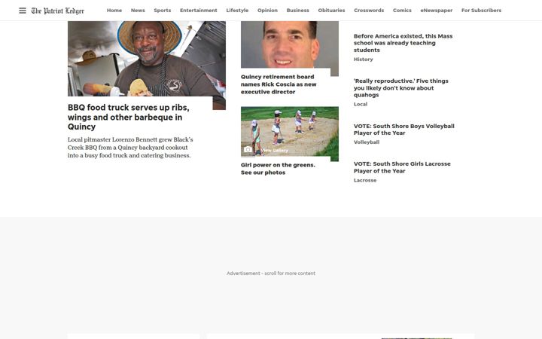542x339 pixels.
Task: Open the Business section
Action: (297, 11)
